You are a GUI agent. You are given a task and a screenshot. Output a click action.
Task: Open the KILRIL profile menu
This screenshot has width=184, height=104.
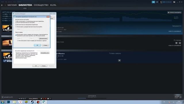[53, 5]
